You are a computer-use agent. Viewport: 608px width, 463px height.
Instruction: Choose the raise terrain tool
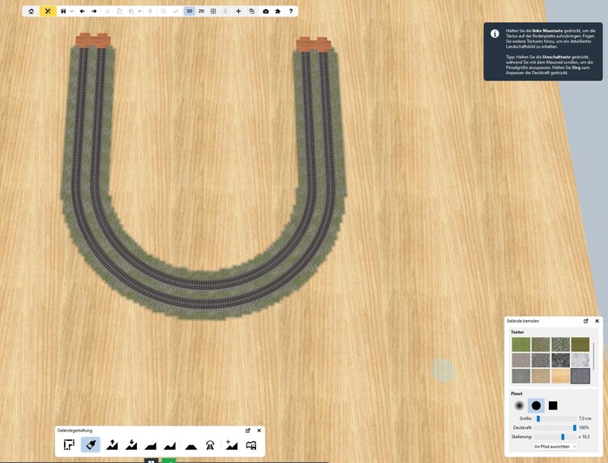coord(112,444)
